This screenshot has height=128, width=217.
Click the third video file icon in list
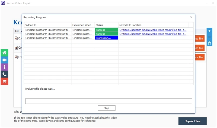(x=16, y=57)
